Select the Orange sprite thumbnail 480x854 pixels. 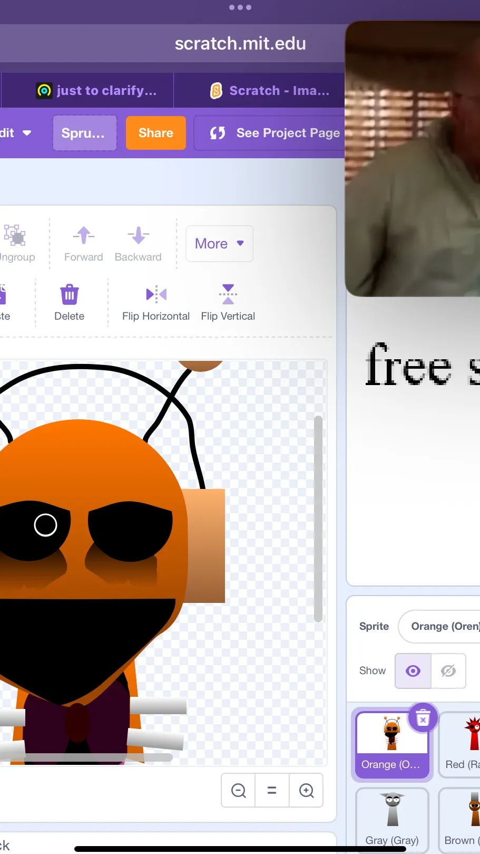[392, 745]
